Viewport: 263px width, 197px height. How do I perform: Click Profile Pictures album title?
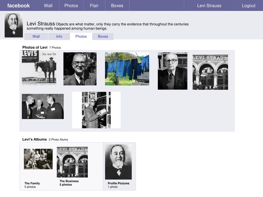tap(118, 183)
